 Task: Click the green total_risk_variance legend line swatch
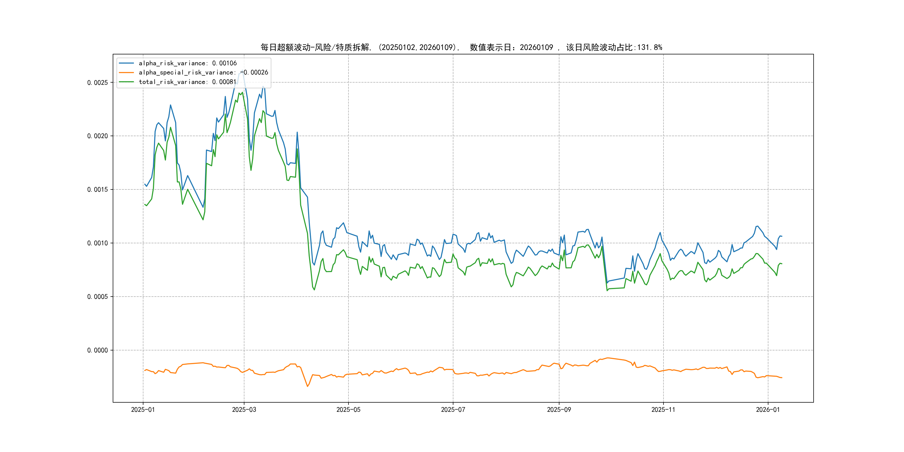[126, 82]
